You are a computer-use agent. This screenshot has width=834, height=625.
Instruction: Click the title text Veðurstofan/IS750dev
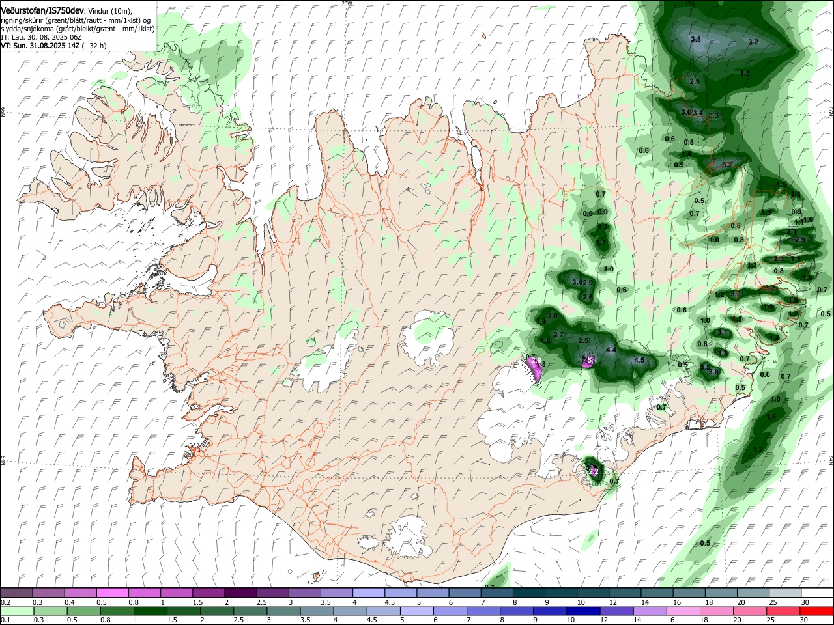42,10
